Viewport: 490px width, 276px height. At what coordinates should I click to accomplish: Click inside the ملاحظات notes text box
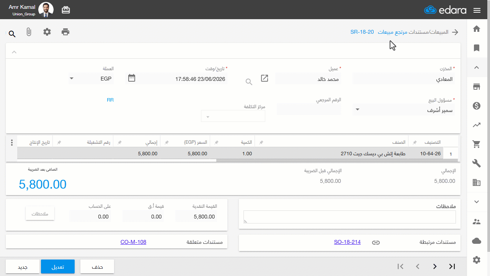[x=350, y=217]
